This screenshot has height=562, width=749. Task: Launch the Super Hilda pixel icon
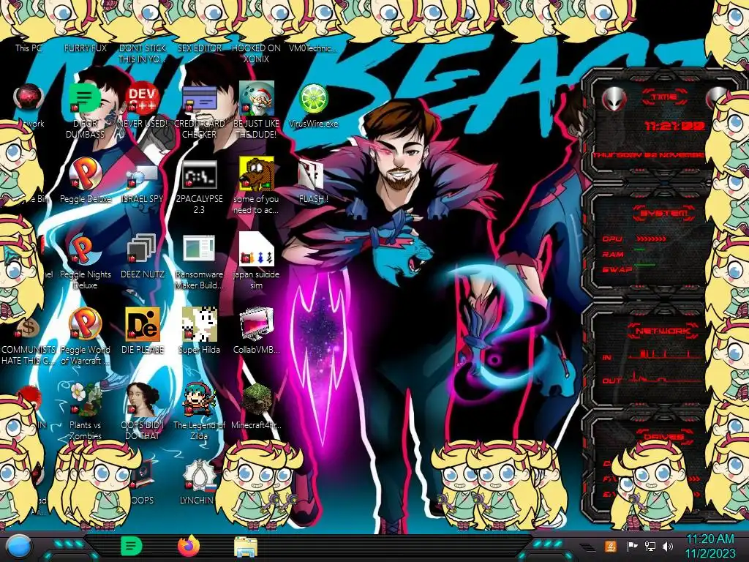pyautogui.click(x=199, y=324)
